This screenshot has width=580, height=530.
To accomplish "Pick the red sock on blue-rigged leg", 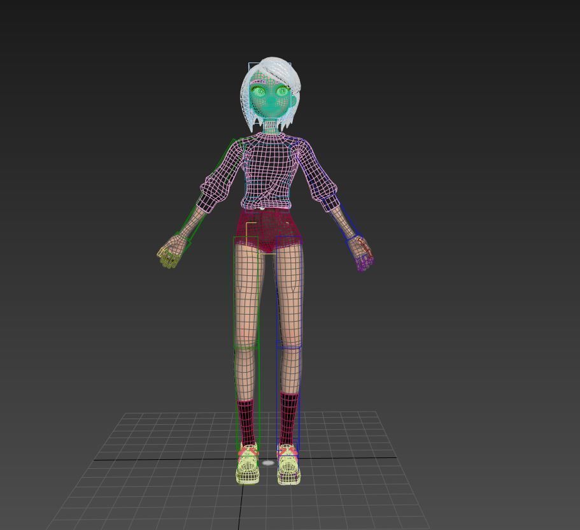I will click(289, 419).
